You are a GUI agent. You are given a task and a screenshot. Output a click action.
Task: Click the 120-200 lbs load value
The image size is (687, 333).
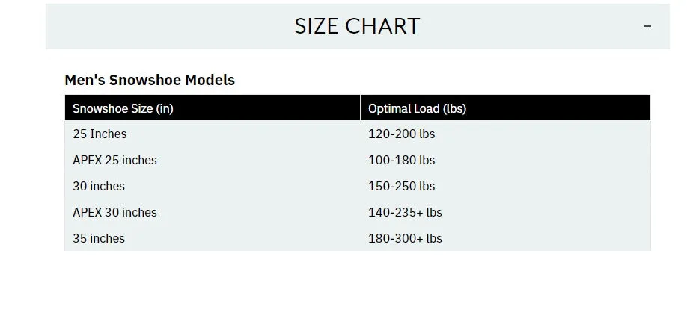pyautogui.click(x=401, y=134)
